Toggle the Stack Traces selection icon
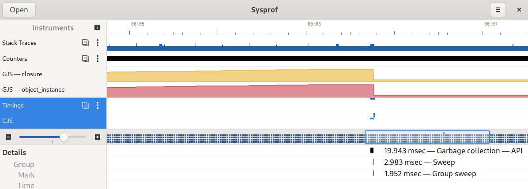Image resolution: width=528 pixels, height=189 pixels. (x=86, y=43)
